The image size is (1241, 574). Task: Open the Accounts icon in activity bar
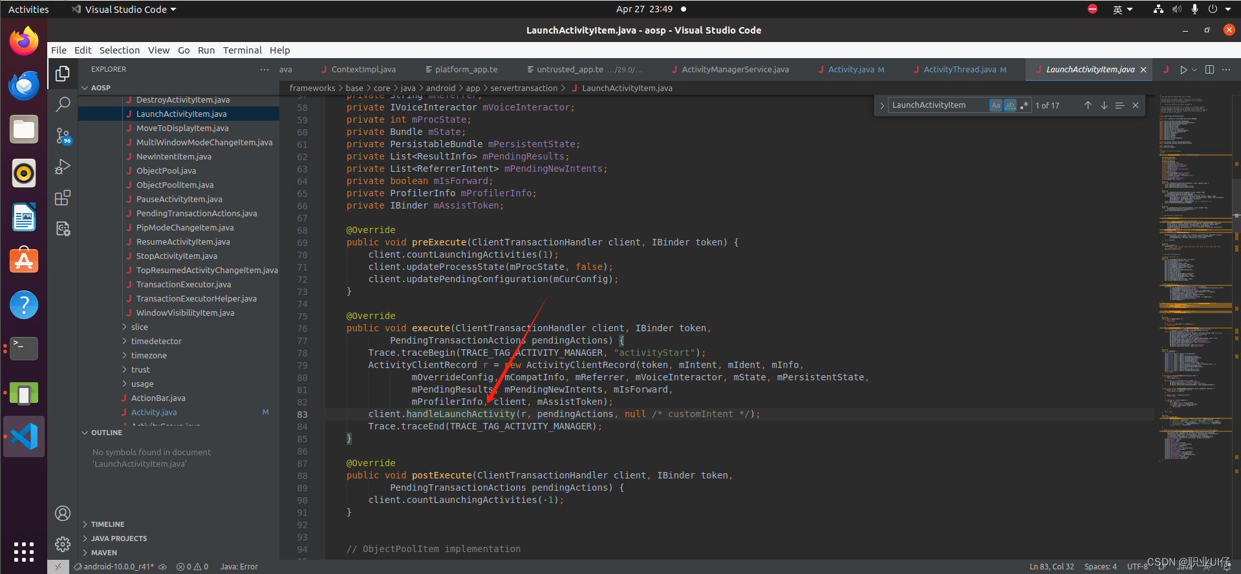click(63, 513)
